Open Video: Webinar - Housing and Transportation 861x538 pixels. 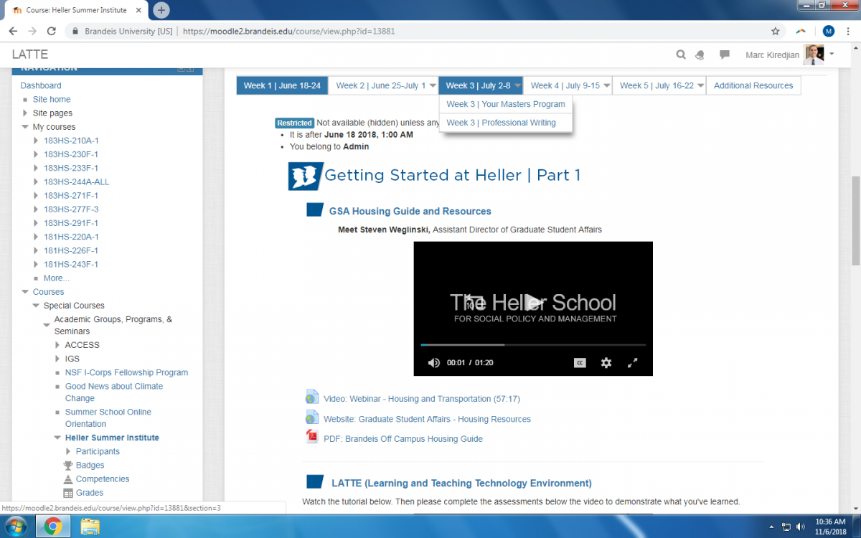click(x=422, y=399)
